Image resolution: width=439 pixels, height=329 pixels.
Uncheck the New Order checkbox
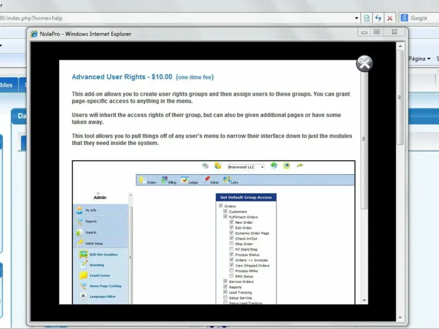click(x=232, y=222)
